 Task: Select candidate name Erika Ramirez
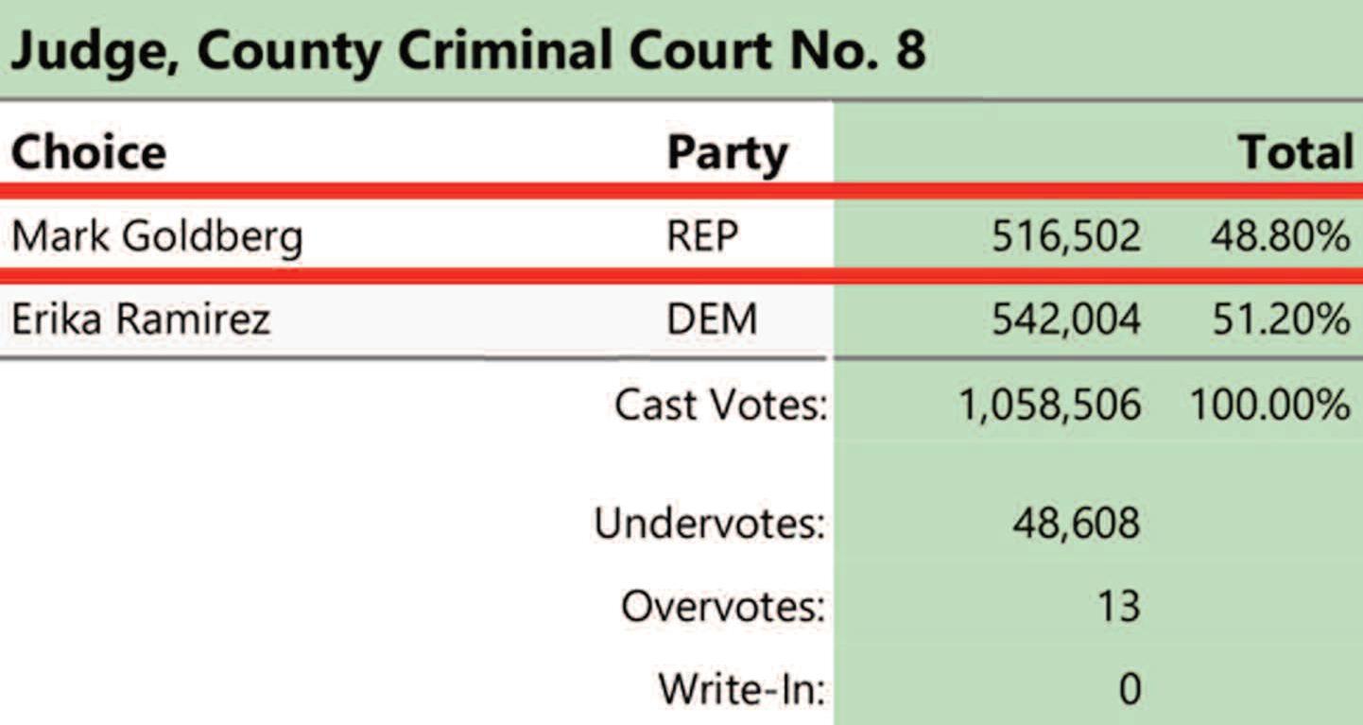pos(141,319)
